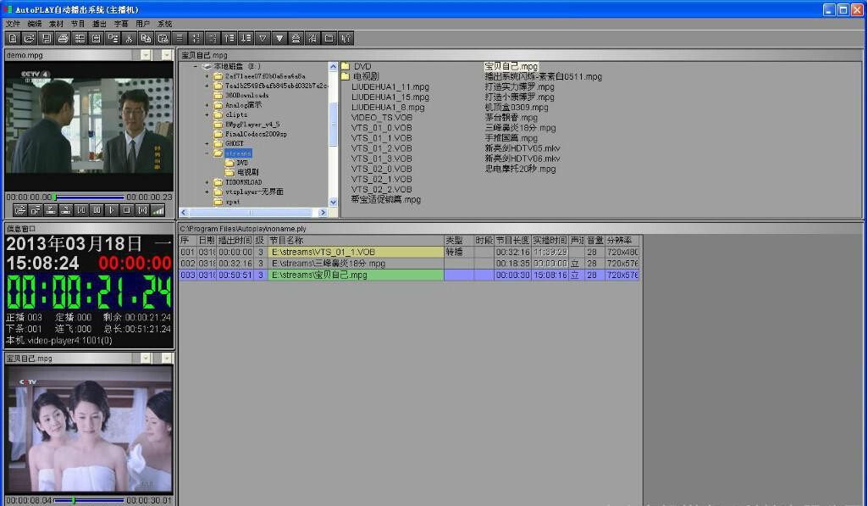The height and width of the screenshot is (506, 868).
Task: Open the preview volume level control
Action: (158, 210)
